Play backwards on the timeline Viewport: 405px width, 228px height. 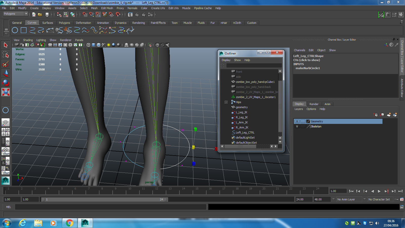[372, 191]
